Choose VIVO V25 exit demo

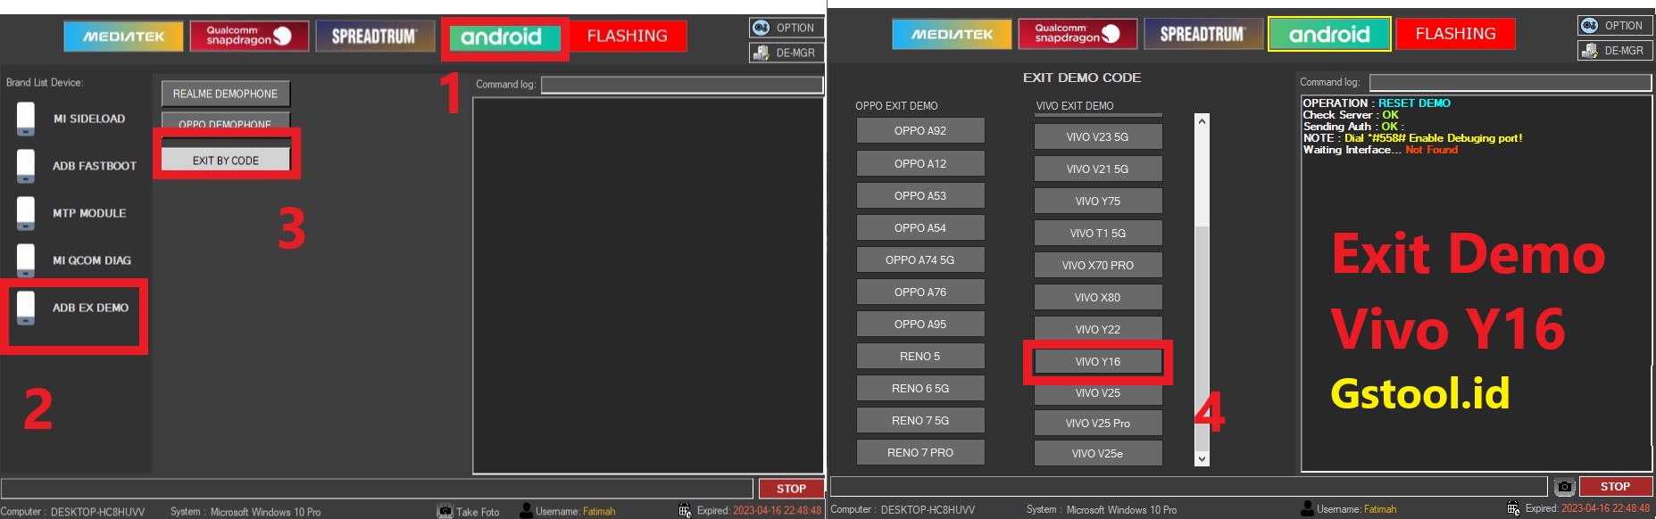[1098, 392]
